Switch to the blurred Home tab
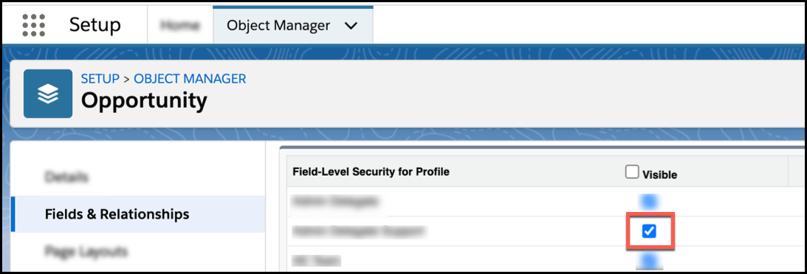 coord(180,26)
